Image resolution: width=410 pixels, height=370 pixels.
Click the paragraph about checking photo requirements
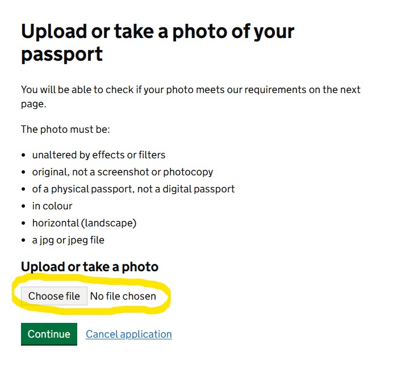click(190, 96)
